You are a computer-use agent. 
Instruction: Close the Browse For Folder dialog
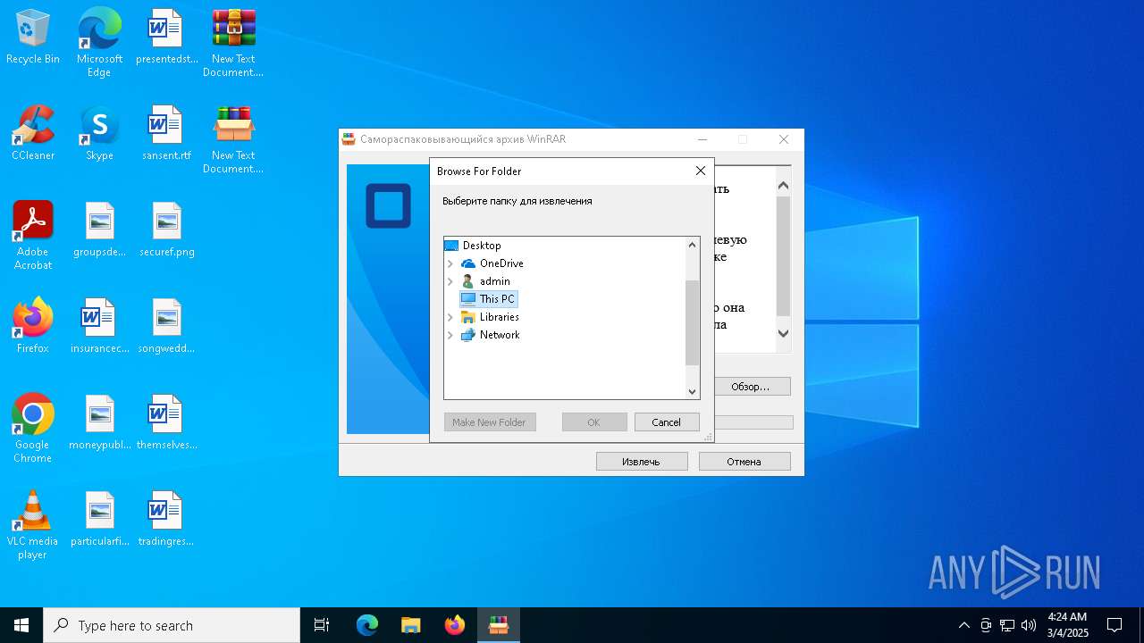point(701,171)
